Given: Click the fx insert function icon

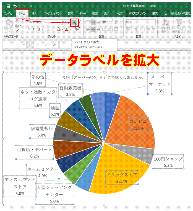Looking at the screenshot, I should coord(54,45).
